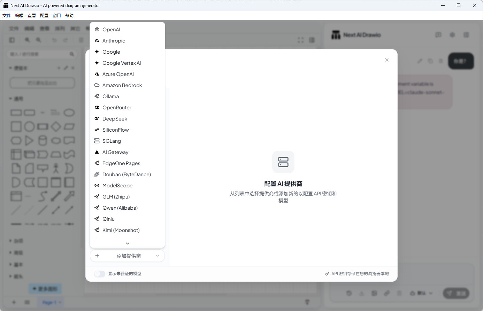Screen dimensions: 483x311
Task: Click the Azure OpenAI triangle icon
Action: [x=97, y=74]
